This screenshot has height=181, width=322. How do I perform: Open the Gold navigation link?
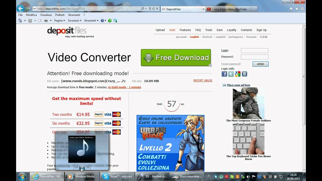click(x=172, y=30)
